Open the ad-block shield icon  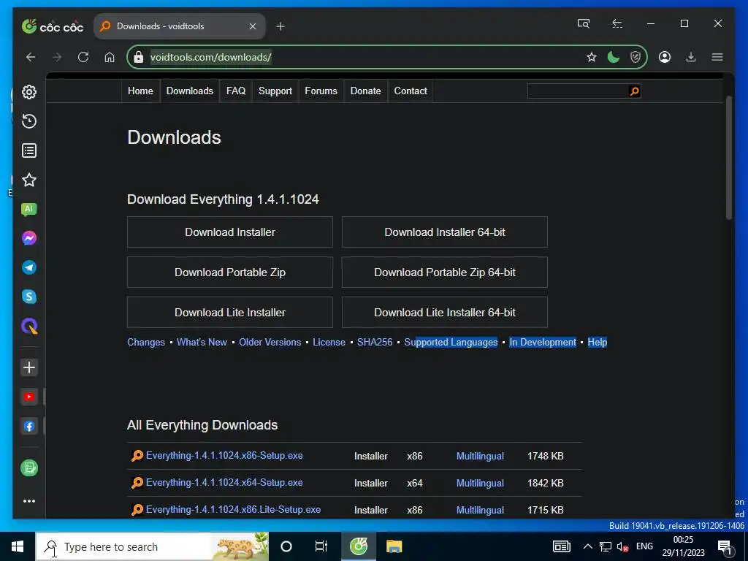[x=636, y=57]
